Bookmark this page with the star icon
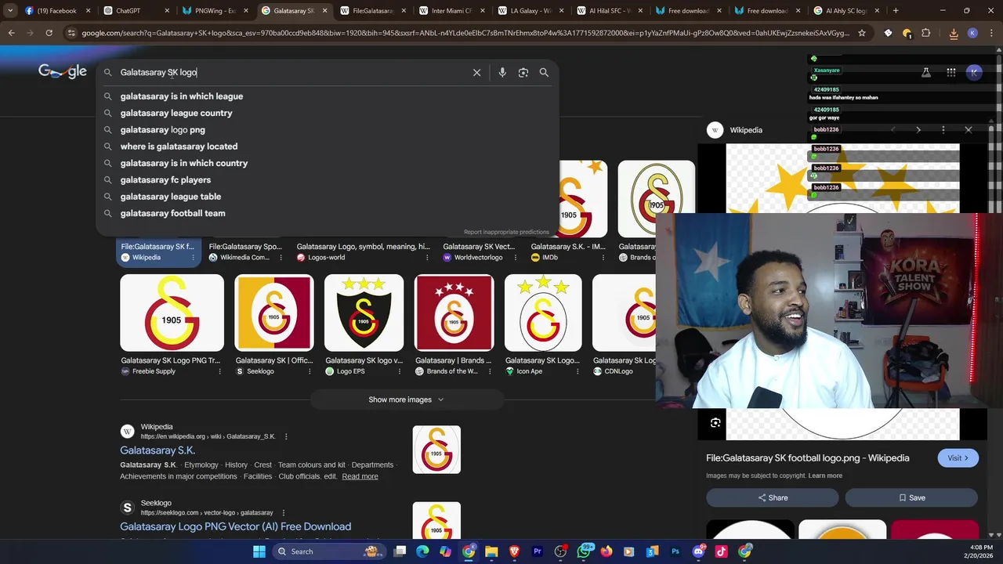The width and height of the screenshot is (1003, 564). pos(862,33)
